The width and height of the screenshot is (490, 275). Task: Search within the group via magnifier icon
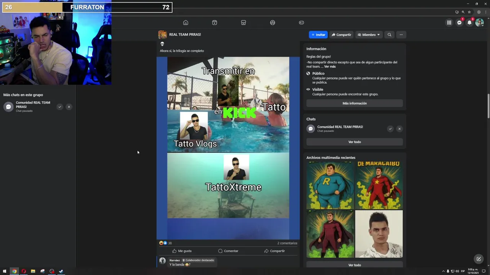pyautogui.click(x=389, y=35)
